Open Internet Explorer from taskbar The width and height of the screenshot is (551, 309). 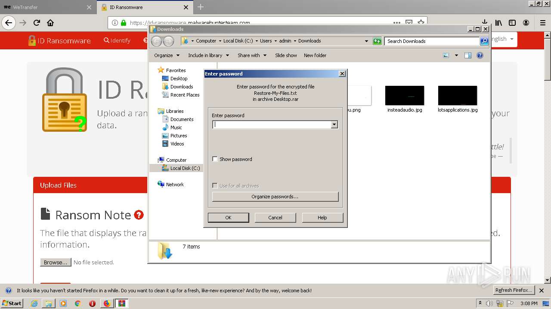click(34, 303)
